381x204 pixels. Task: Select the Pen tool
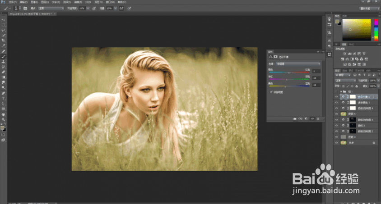[x=3, y=93]
